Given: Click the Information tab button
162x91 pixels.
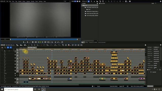Looking at the screenshot, I should (150, 86).
